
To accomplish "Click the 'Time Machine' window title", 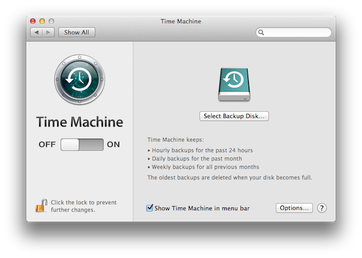I will (181, 21).
